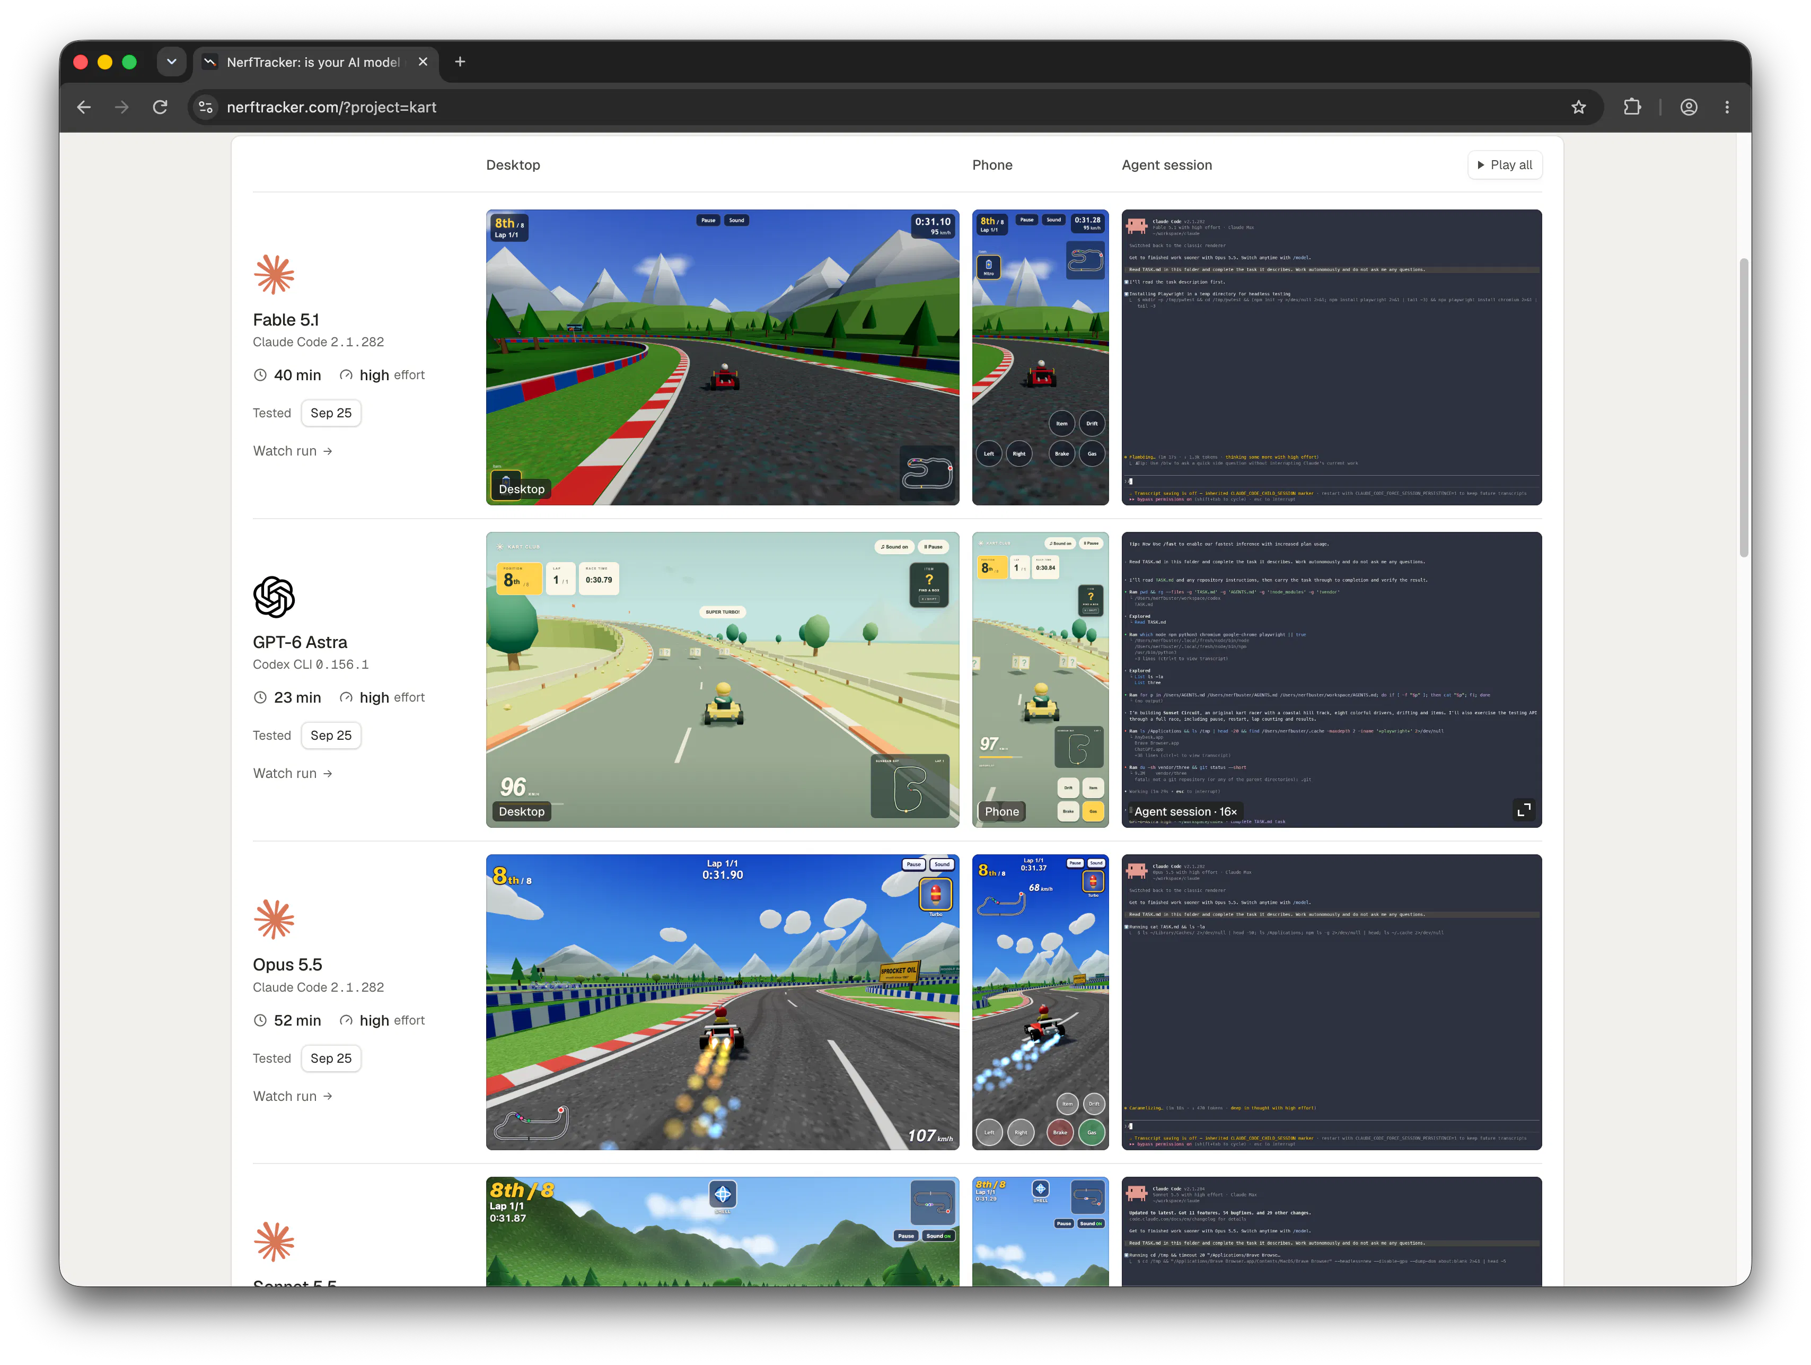Screen dimensions: 1811x1365
Task: Click the Opus 5.5 Claude logo
Action: (x=274, y=918)
